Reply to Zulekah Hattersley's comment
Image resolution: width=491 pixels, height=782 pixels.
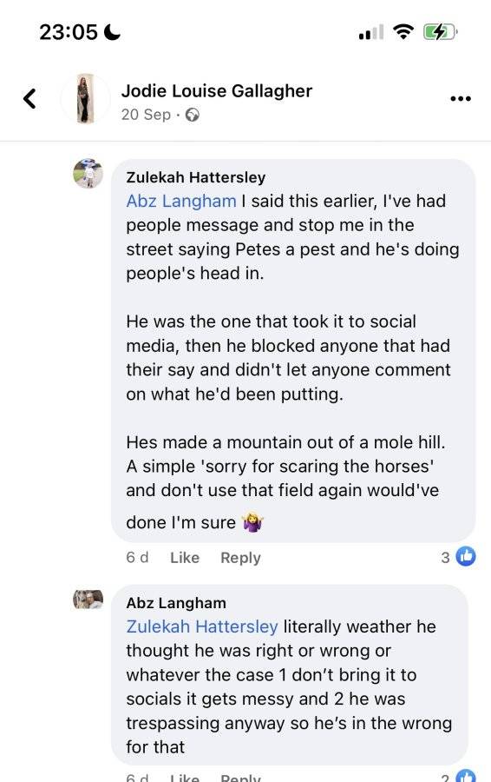pyautogui.click(x=240, y=558)
